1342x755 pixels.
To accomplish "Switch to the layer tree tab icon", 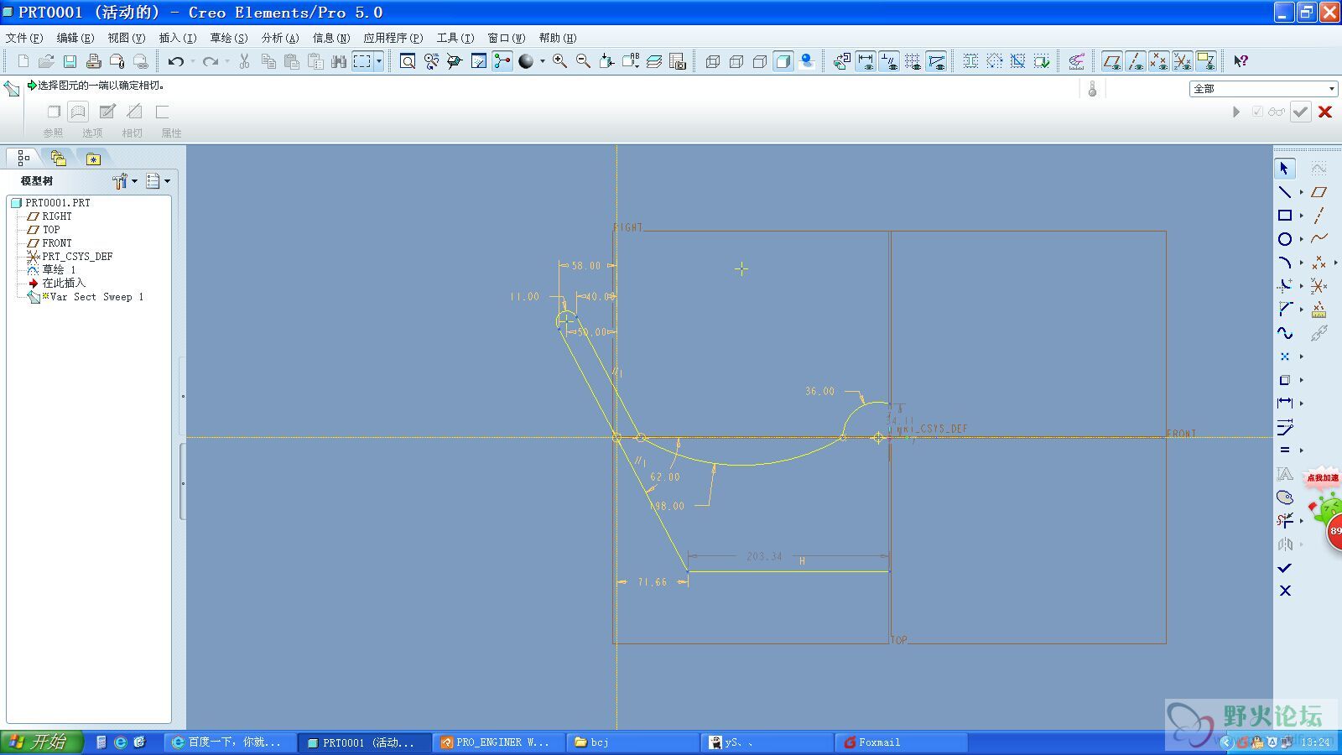I will click(x=58, y=158).
